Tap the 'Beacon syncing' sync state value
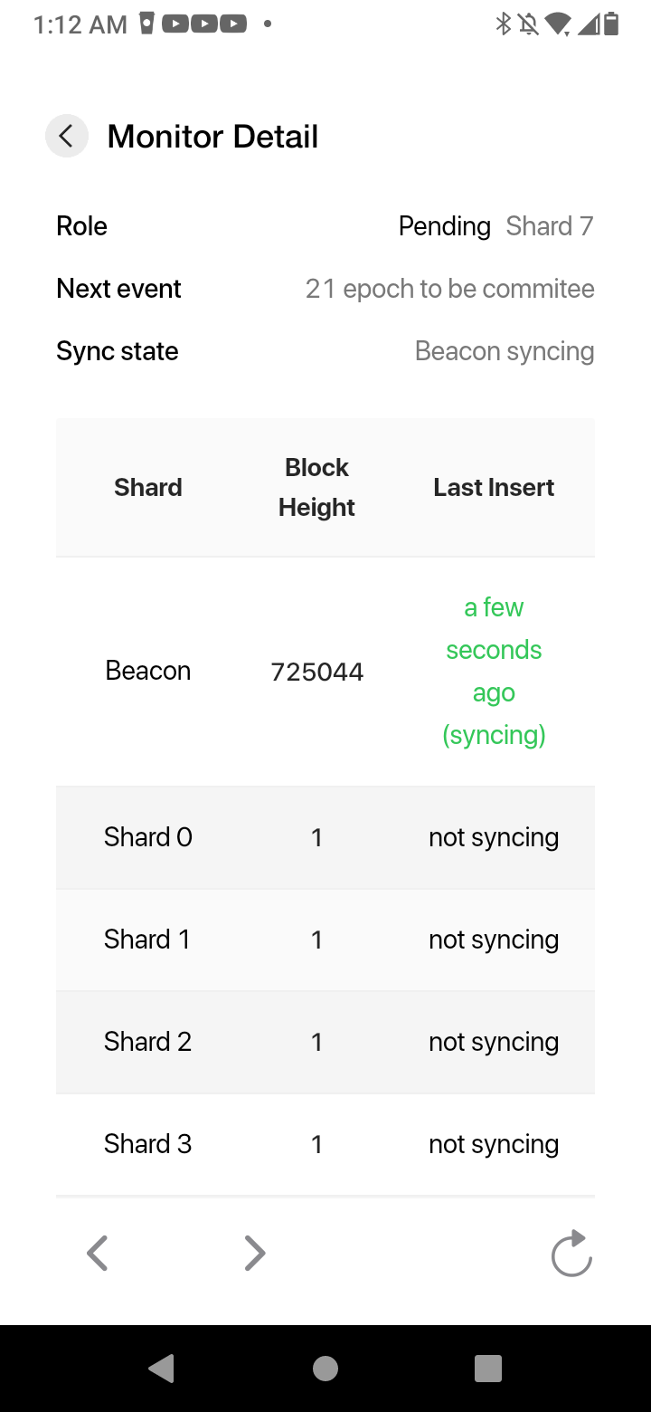Screen dimensions: 651x1412 click(x=505, y=351)
